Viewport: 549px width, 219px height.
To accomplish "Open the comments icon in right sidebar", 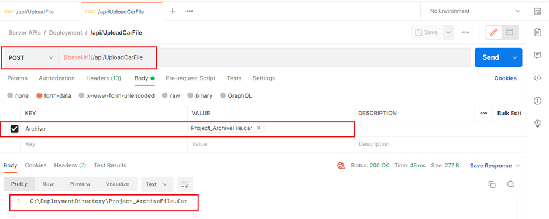I will tap(537, 55).
